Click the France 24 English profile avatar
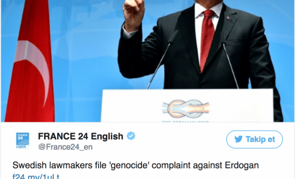 (x=22, y=141)
